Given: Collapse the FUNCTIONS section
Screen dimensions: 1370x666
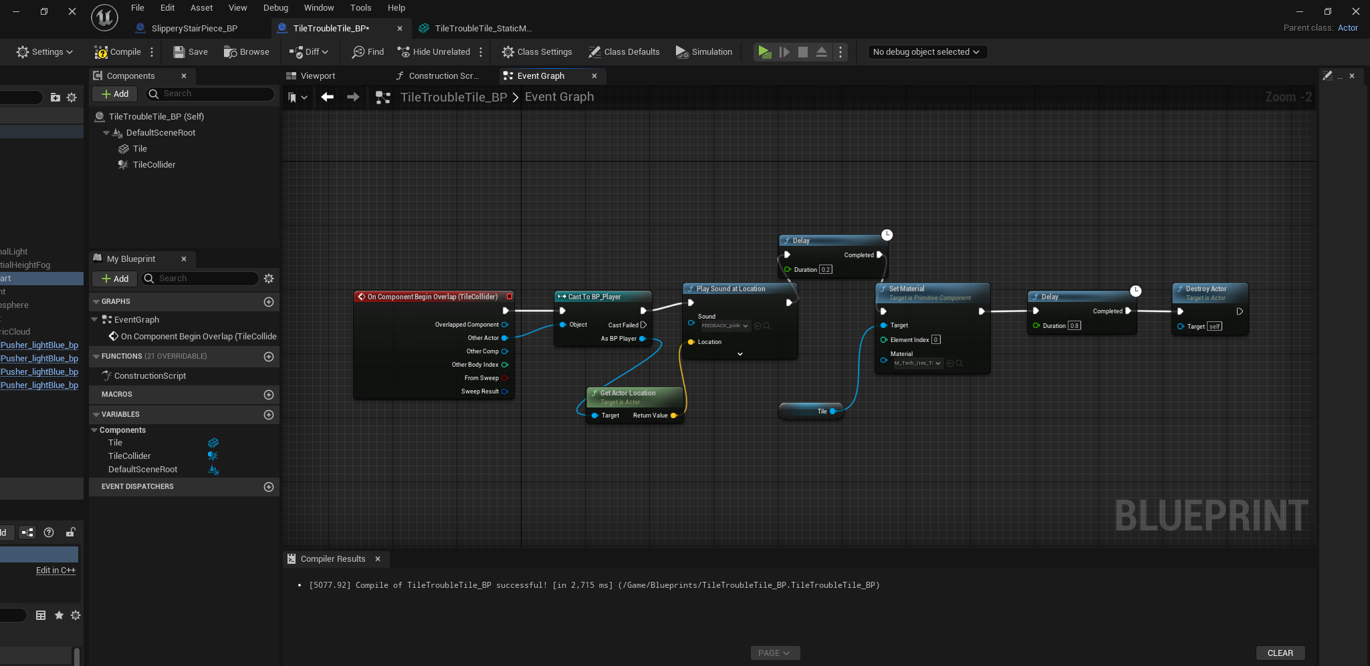Looking at the screenshot, I should tap(96, 357).
